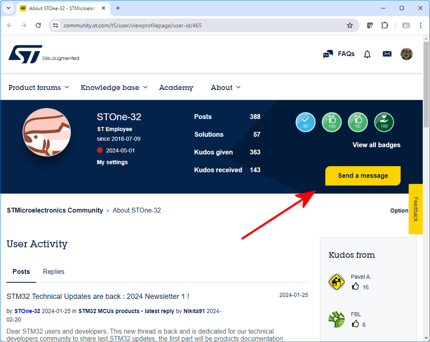Click the first green 100 kudos badge
This screenshot has height=342, width=430.
tap(331, 122)
